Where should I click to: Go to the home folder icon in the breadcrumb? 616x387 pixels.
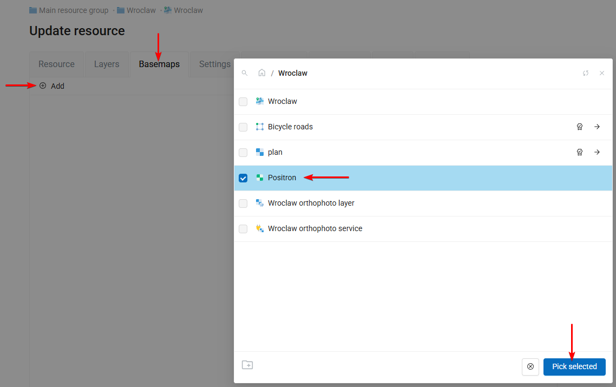click(x=262, y=73)
